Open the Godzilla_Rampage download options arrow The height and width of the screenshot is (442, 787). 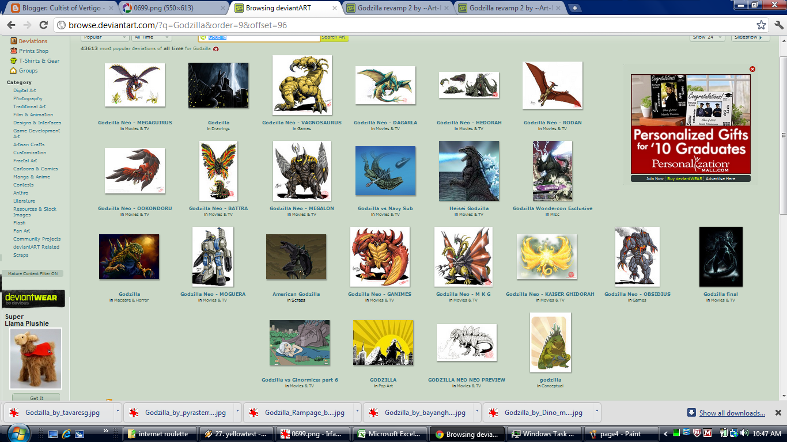(x=357, y=412)
